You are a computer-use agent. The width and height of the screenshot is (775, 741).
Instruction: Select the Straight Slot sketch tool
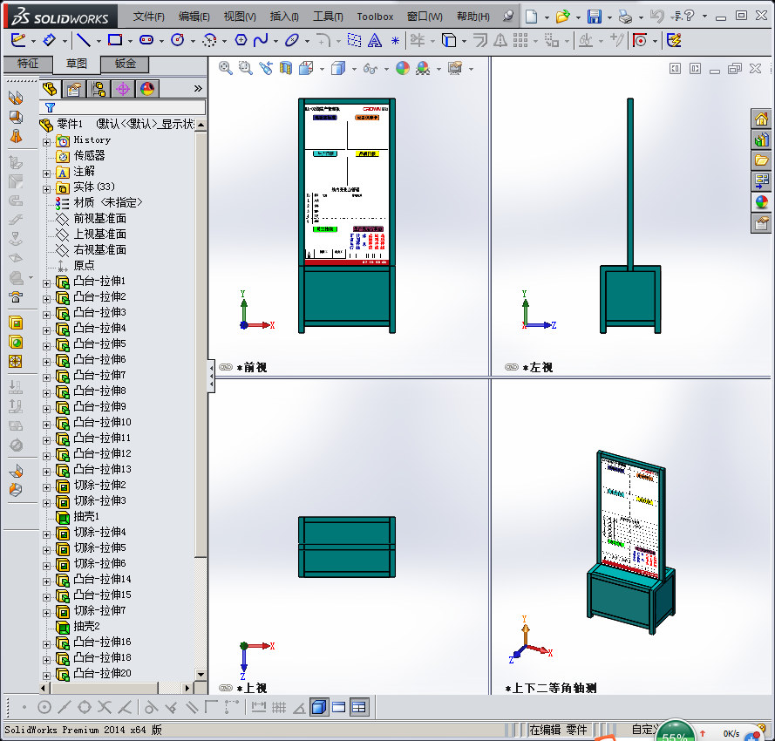[x=146, y=40]
